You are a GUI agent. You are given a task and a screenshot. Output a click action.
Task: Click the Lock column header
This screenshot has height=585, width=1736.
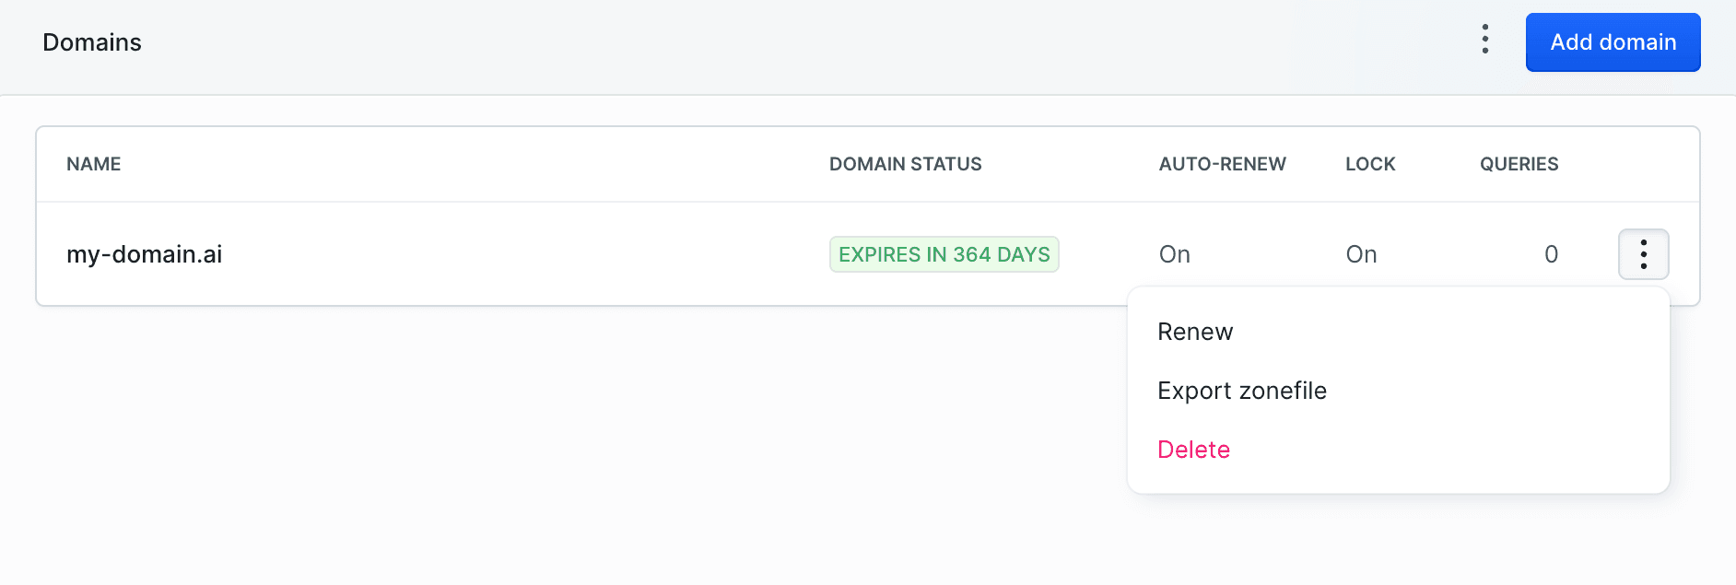(1370, 164)
